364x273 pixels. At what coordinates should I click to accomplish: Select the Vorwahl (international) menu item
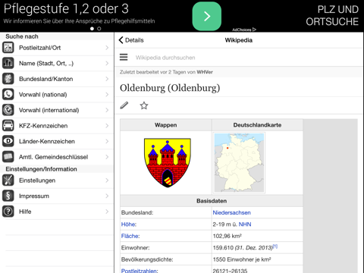pos(57,110)
